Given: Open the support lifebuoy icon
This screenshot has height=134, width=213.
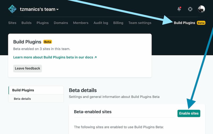Looking at the screenshot, I should point(190,9).
